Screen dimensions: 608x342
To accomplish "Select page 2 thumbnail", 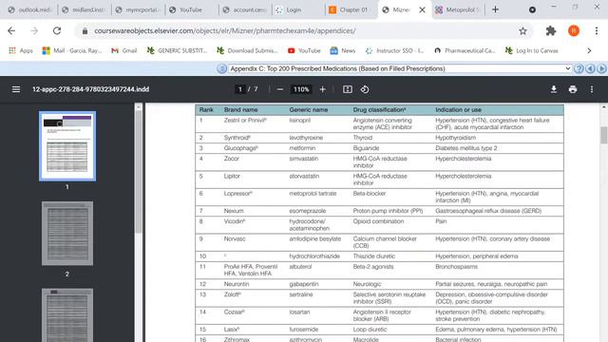I will [67, 234].
